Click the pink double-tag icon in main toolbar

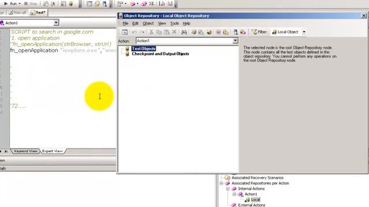point(144,4)
